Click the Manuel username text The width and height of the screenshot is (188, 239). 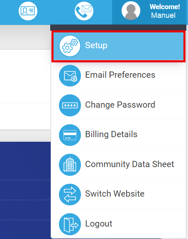pyautogui.click(x=163, y=15)
